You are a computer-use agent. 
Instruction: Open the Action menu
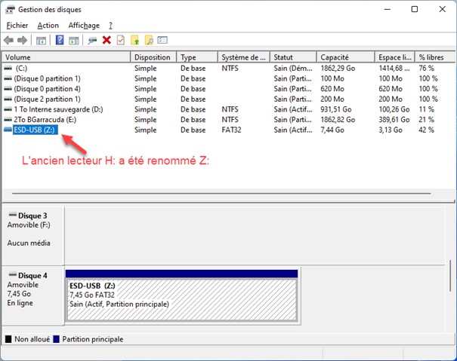click(48, 25)
